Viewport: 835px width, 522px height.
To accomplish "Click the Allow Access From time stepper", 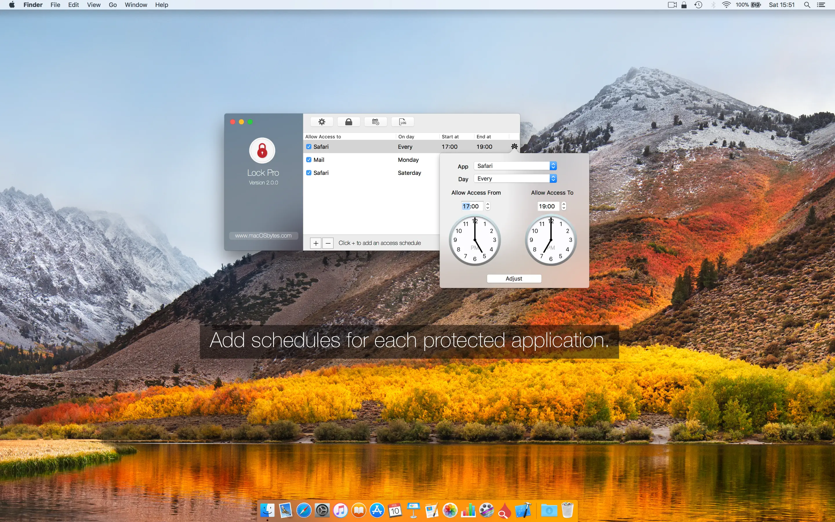I will (488, 206).
